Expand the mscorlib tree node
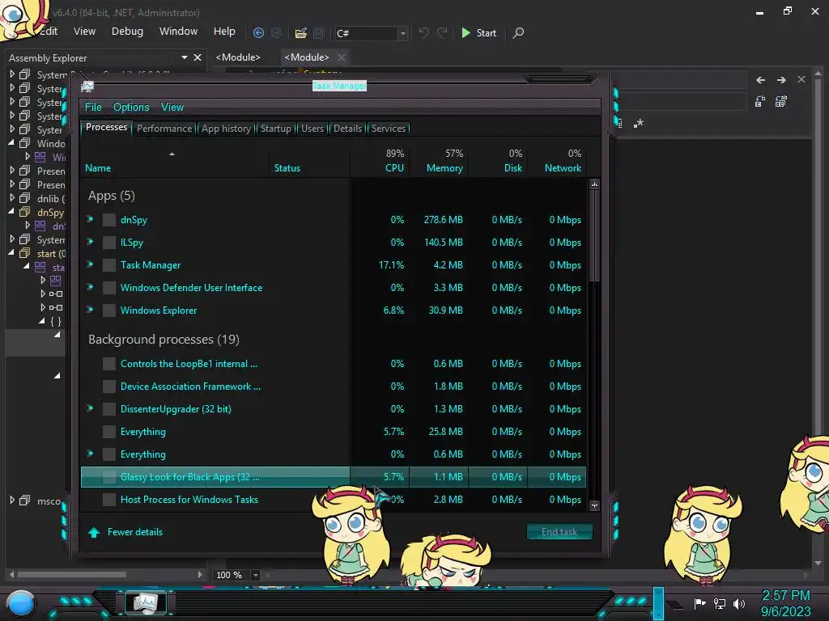 coord(12,500)
